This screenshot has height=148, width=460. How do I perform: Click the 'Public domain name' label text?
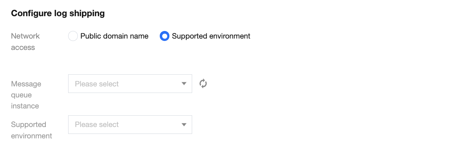click(114, 36)
